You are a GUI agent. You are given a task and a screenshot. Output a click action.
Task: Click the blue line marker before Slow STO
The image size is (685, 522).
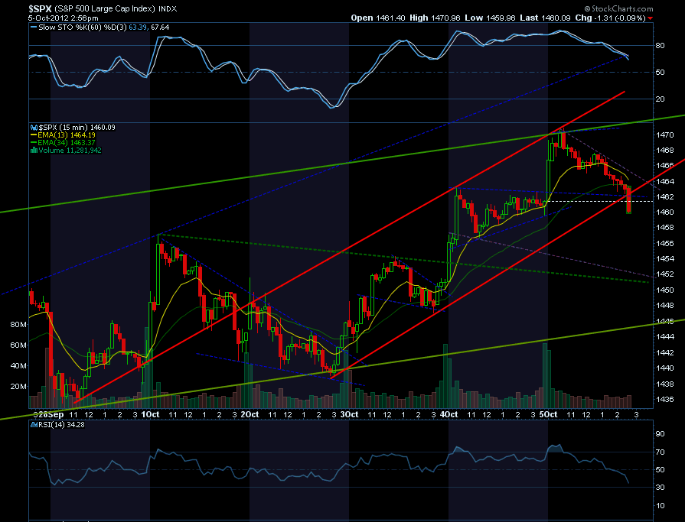point(34,27)
